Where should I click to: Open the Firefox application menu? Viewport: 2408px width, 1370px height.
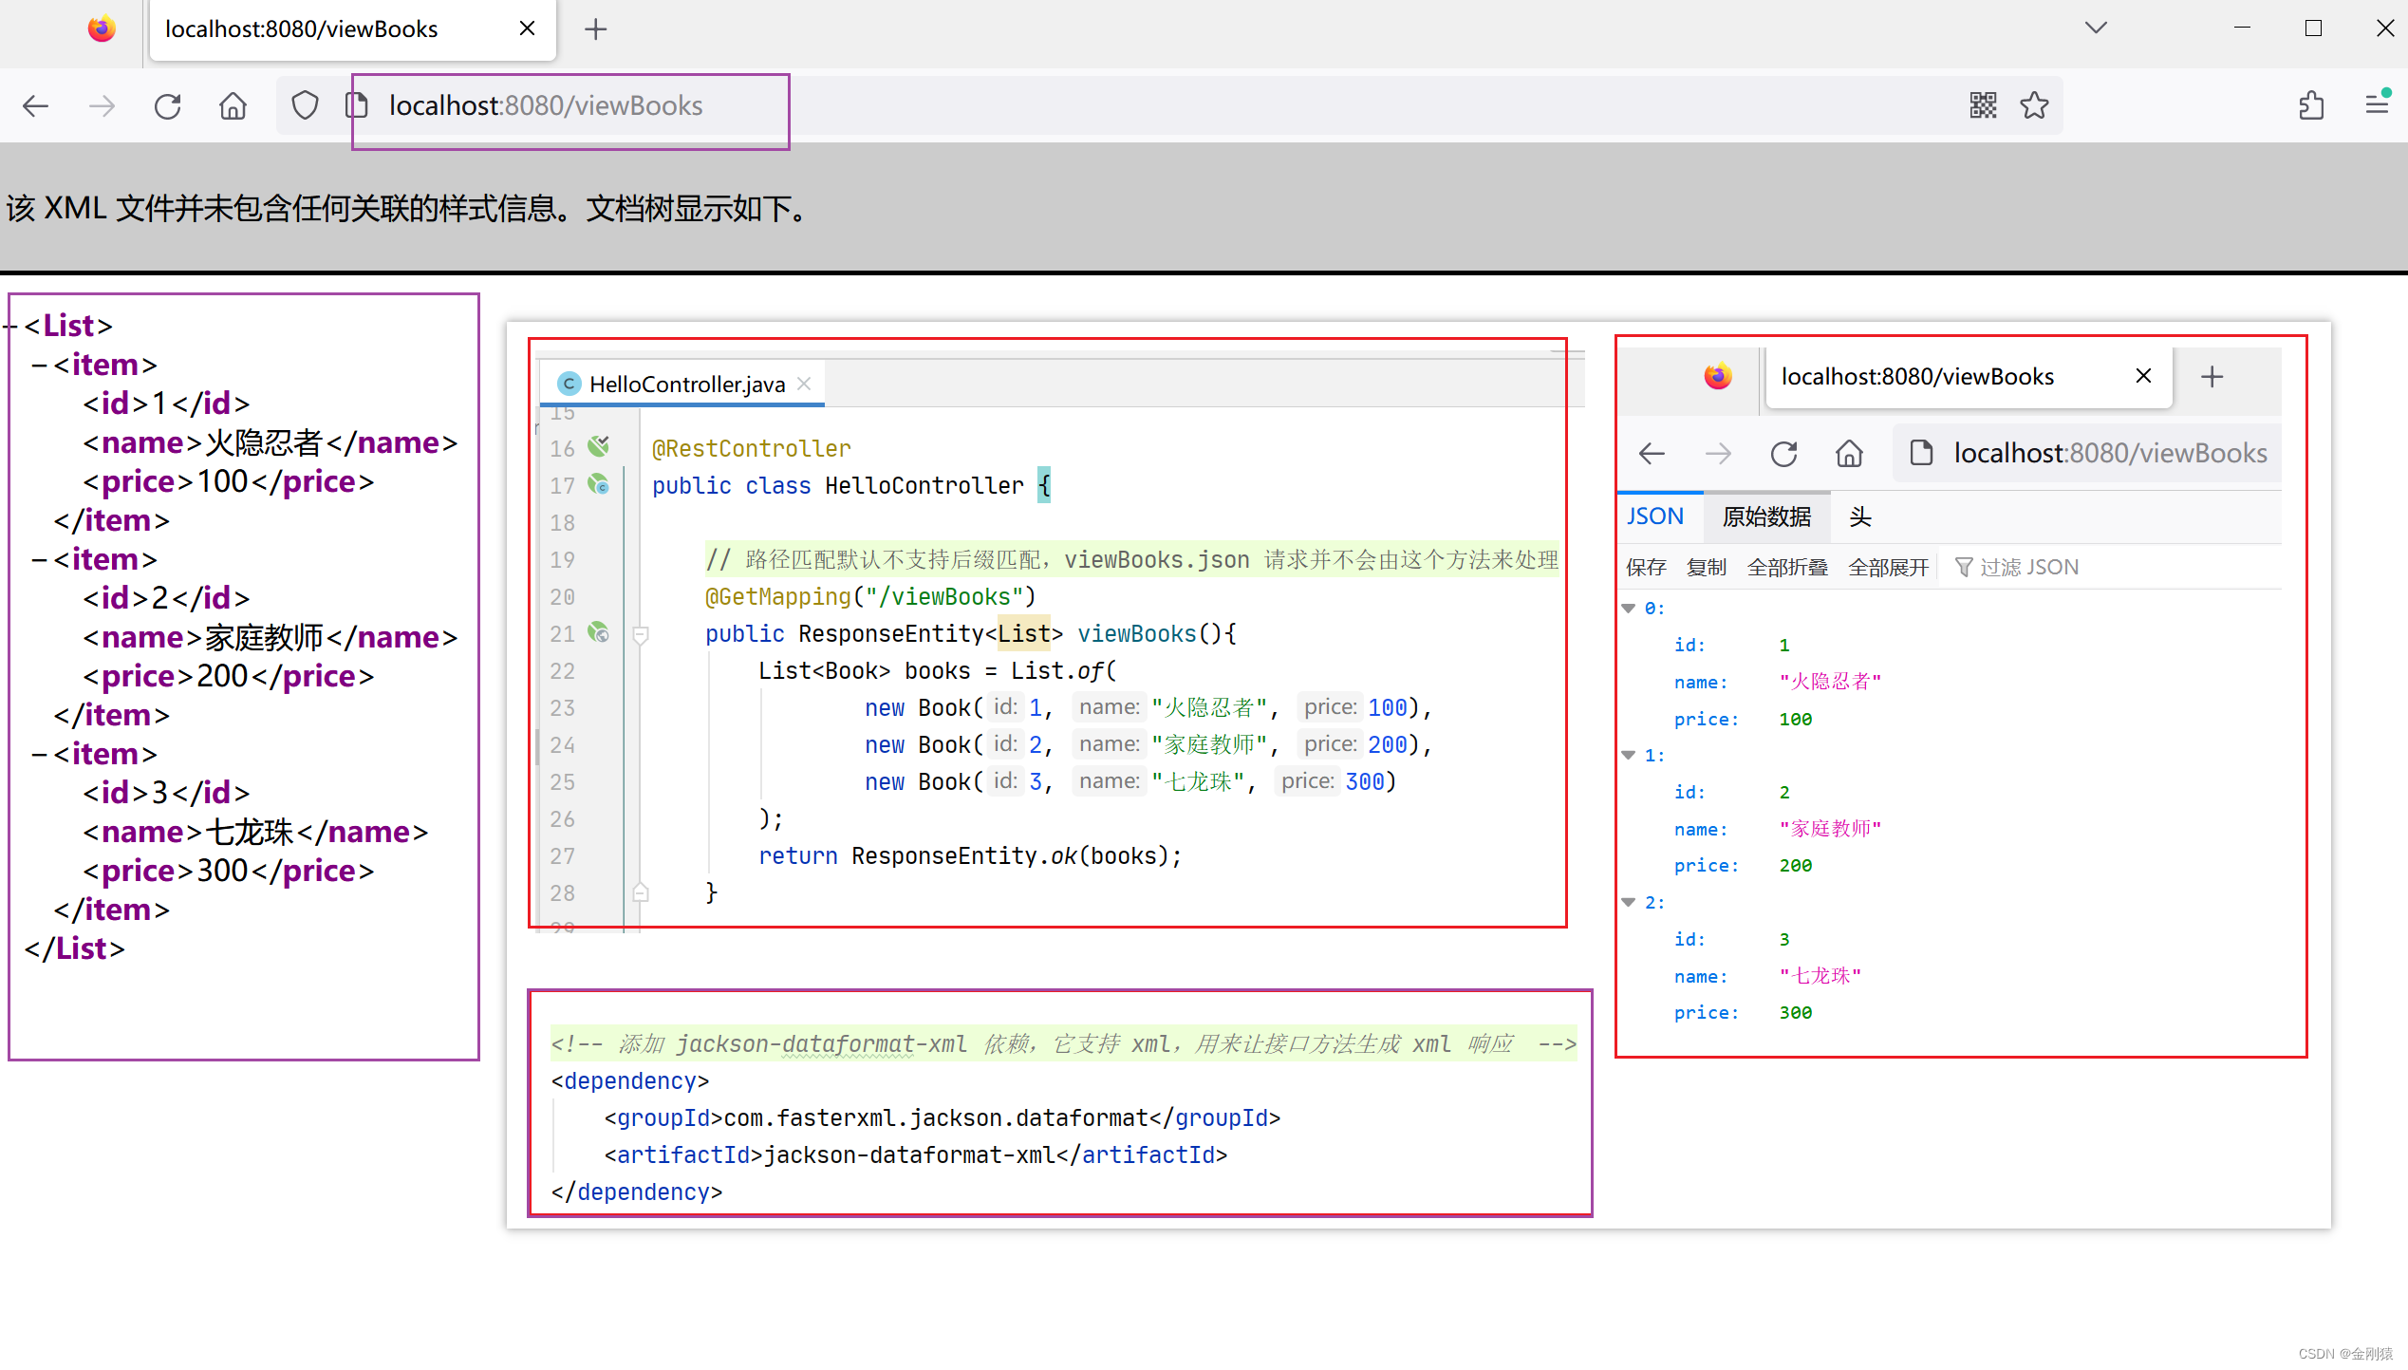coord(2377,103)
